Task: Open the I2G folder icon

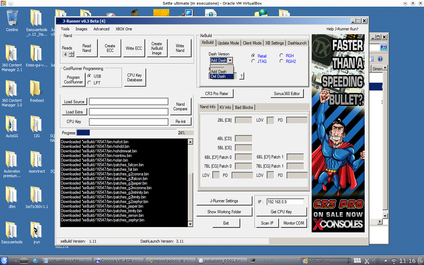Action: click(x=36, y=124)
